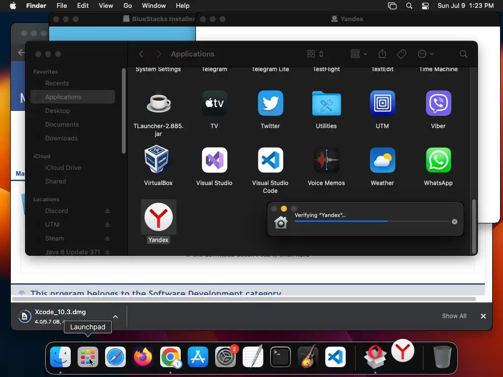Open Control Center in the menu bar
This screenshot has height=377, width=503.
[x=425, y=6]
